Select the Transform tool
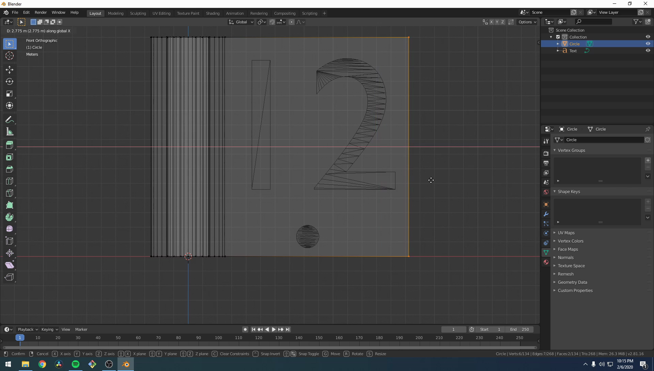 (x=10, y=106)
